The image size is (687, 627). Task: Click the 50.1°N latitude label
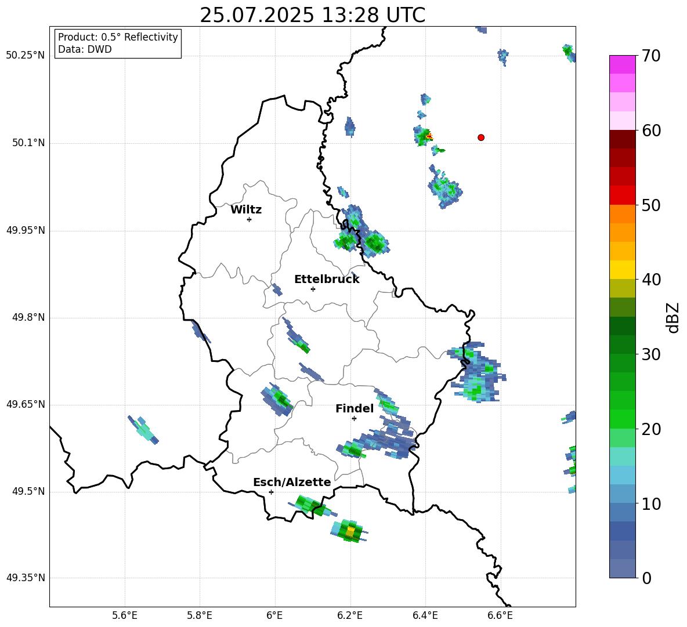28,143
